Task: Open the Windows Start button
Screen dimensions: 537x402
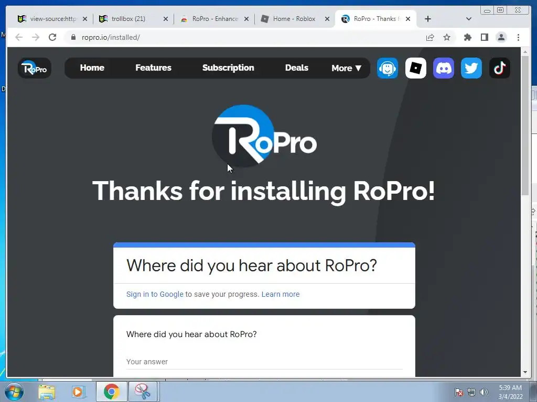Action: point(14,392)
